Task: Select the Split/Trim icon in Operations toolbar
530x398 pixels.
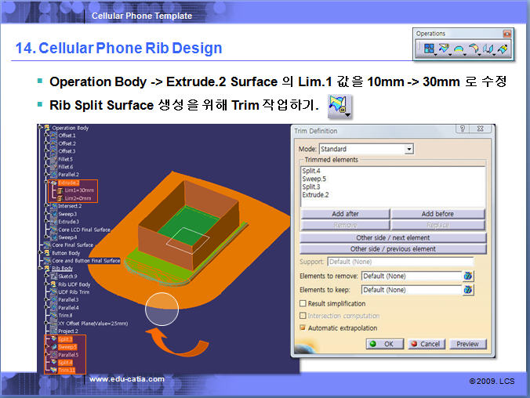Action: pos(444,49)
